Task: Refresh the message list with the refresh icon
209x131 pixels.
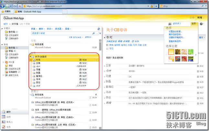Action: [99, 29]
